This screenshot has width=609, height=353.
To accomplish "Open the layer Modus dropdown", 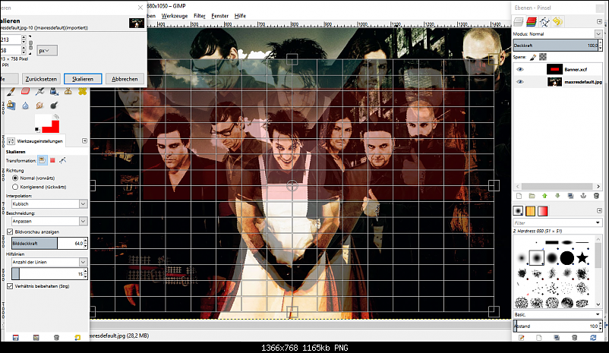I will coord(598,34).
